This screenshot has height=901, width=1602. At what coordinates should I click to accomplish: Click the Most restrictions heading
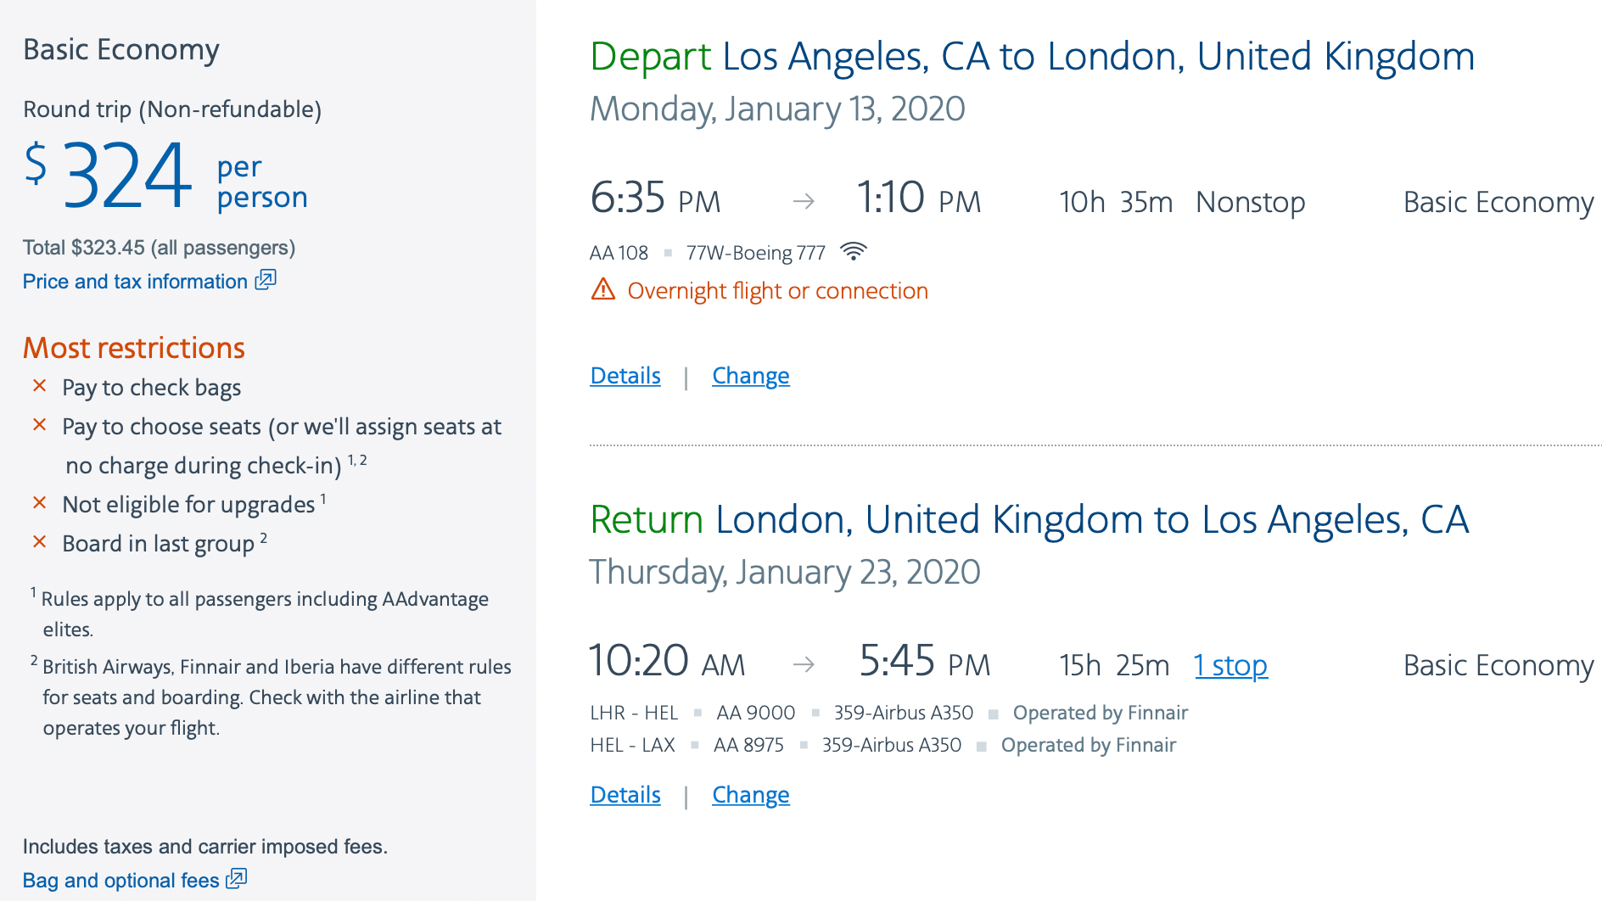click(x=134, y=348)
